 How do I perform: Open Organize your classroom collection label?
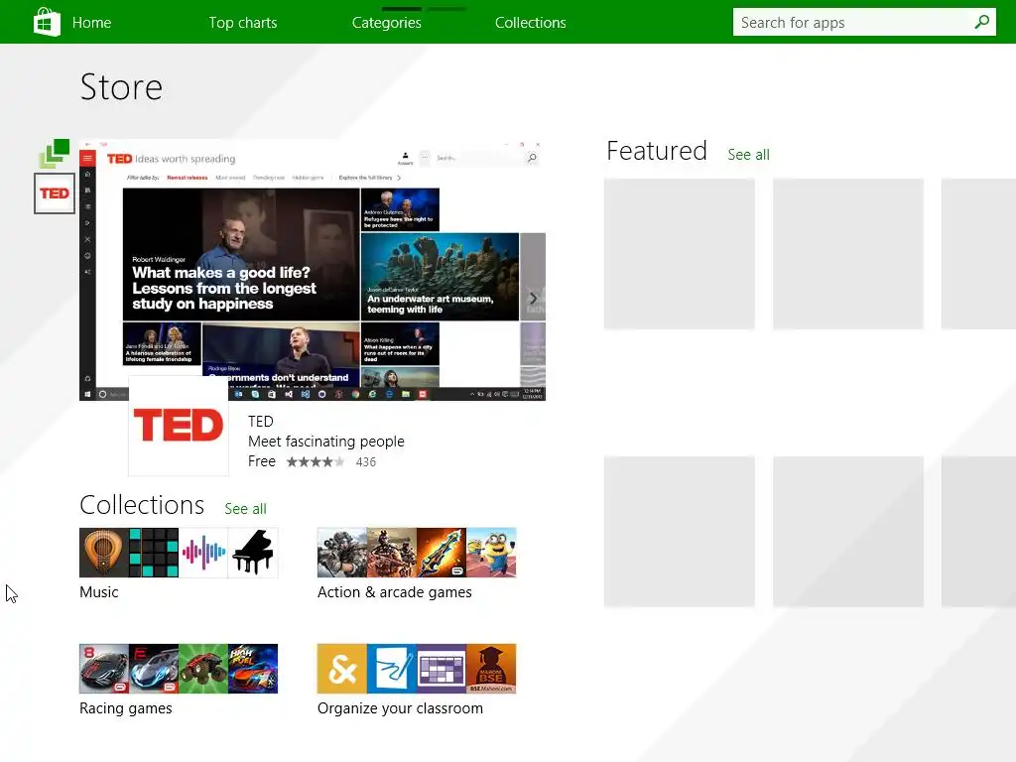400,708
